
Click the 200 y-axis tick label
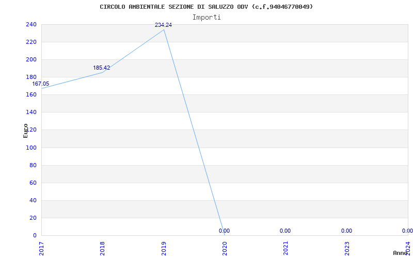tap(31, 60)
